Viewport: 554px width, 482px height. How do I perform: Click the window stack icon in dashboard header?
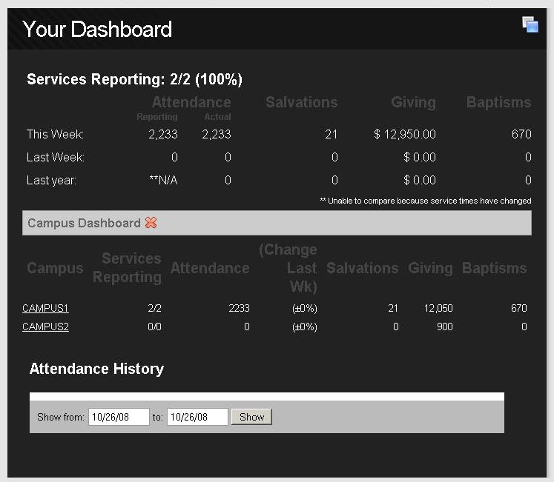(530, 24)
